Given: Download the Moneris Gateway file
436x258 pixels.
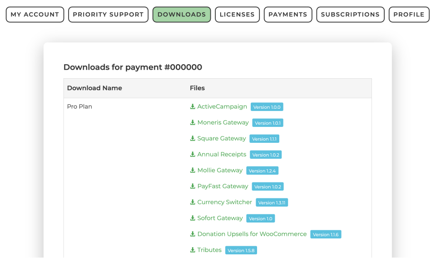Looking at the screenshot, I should tap(223, 122).
